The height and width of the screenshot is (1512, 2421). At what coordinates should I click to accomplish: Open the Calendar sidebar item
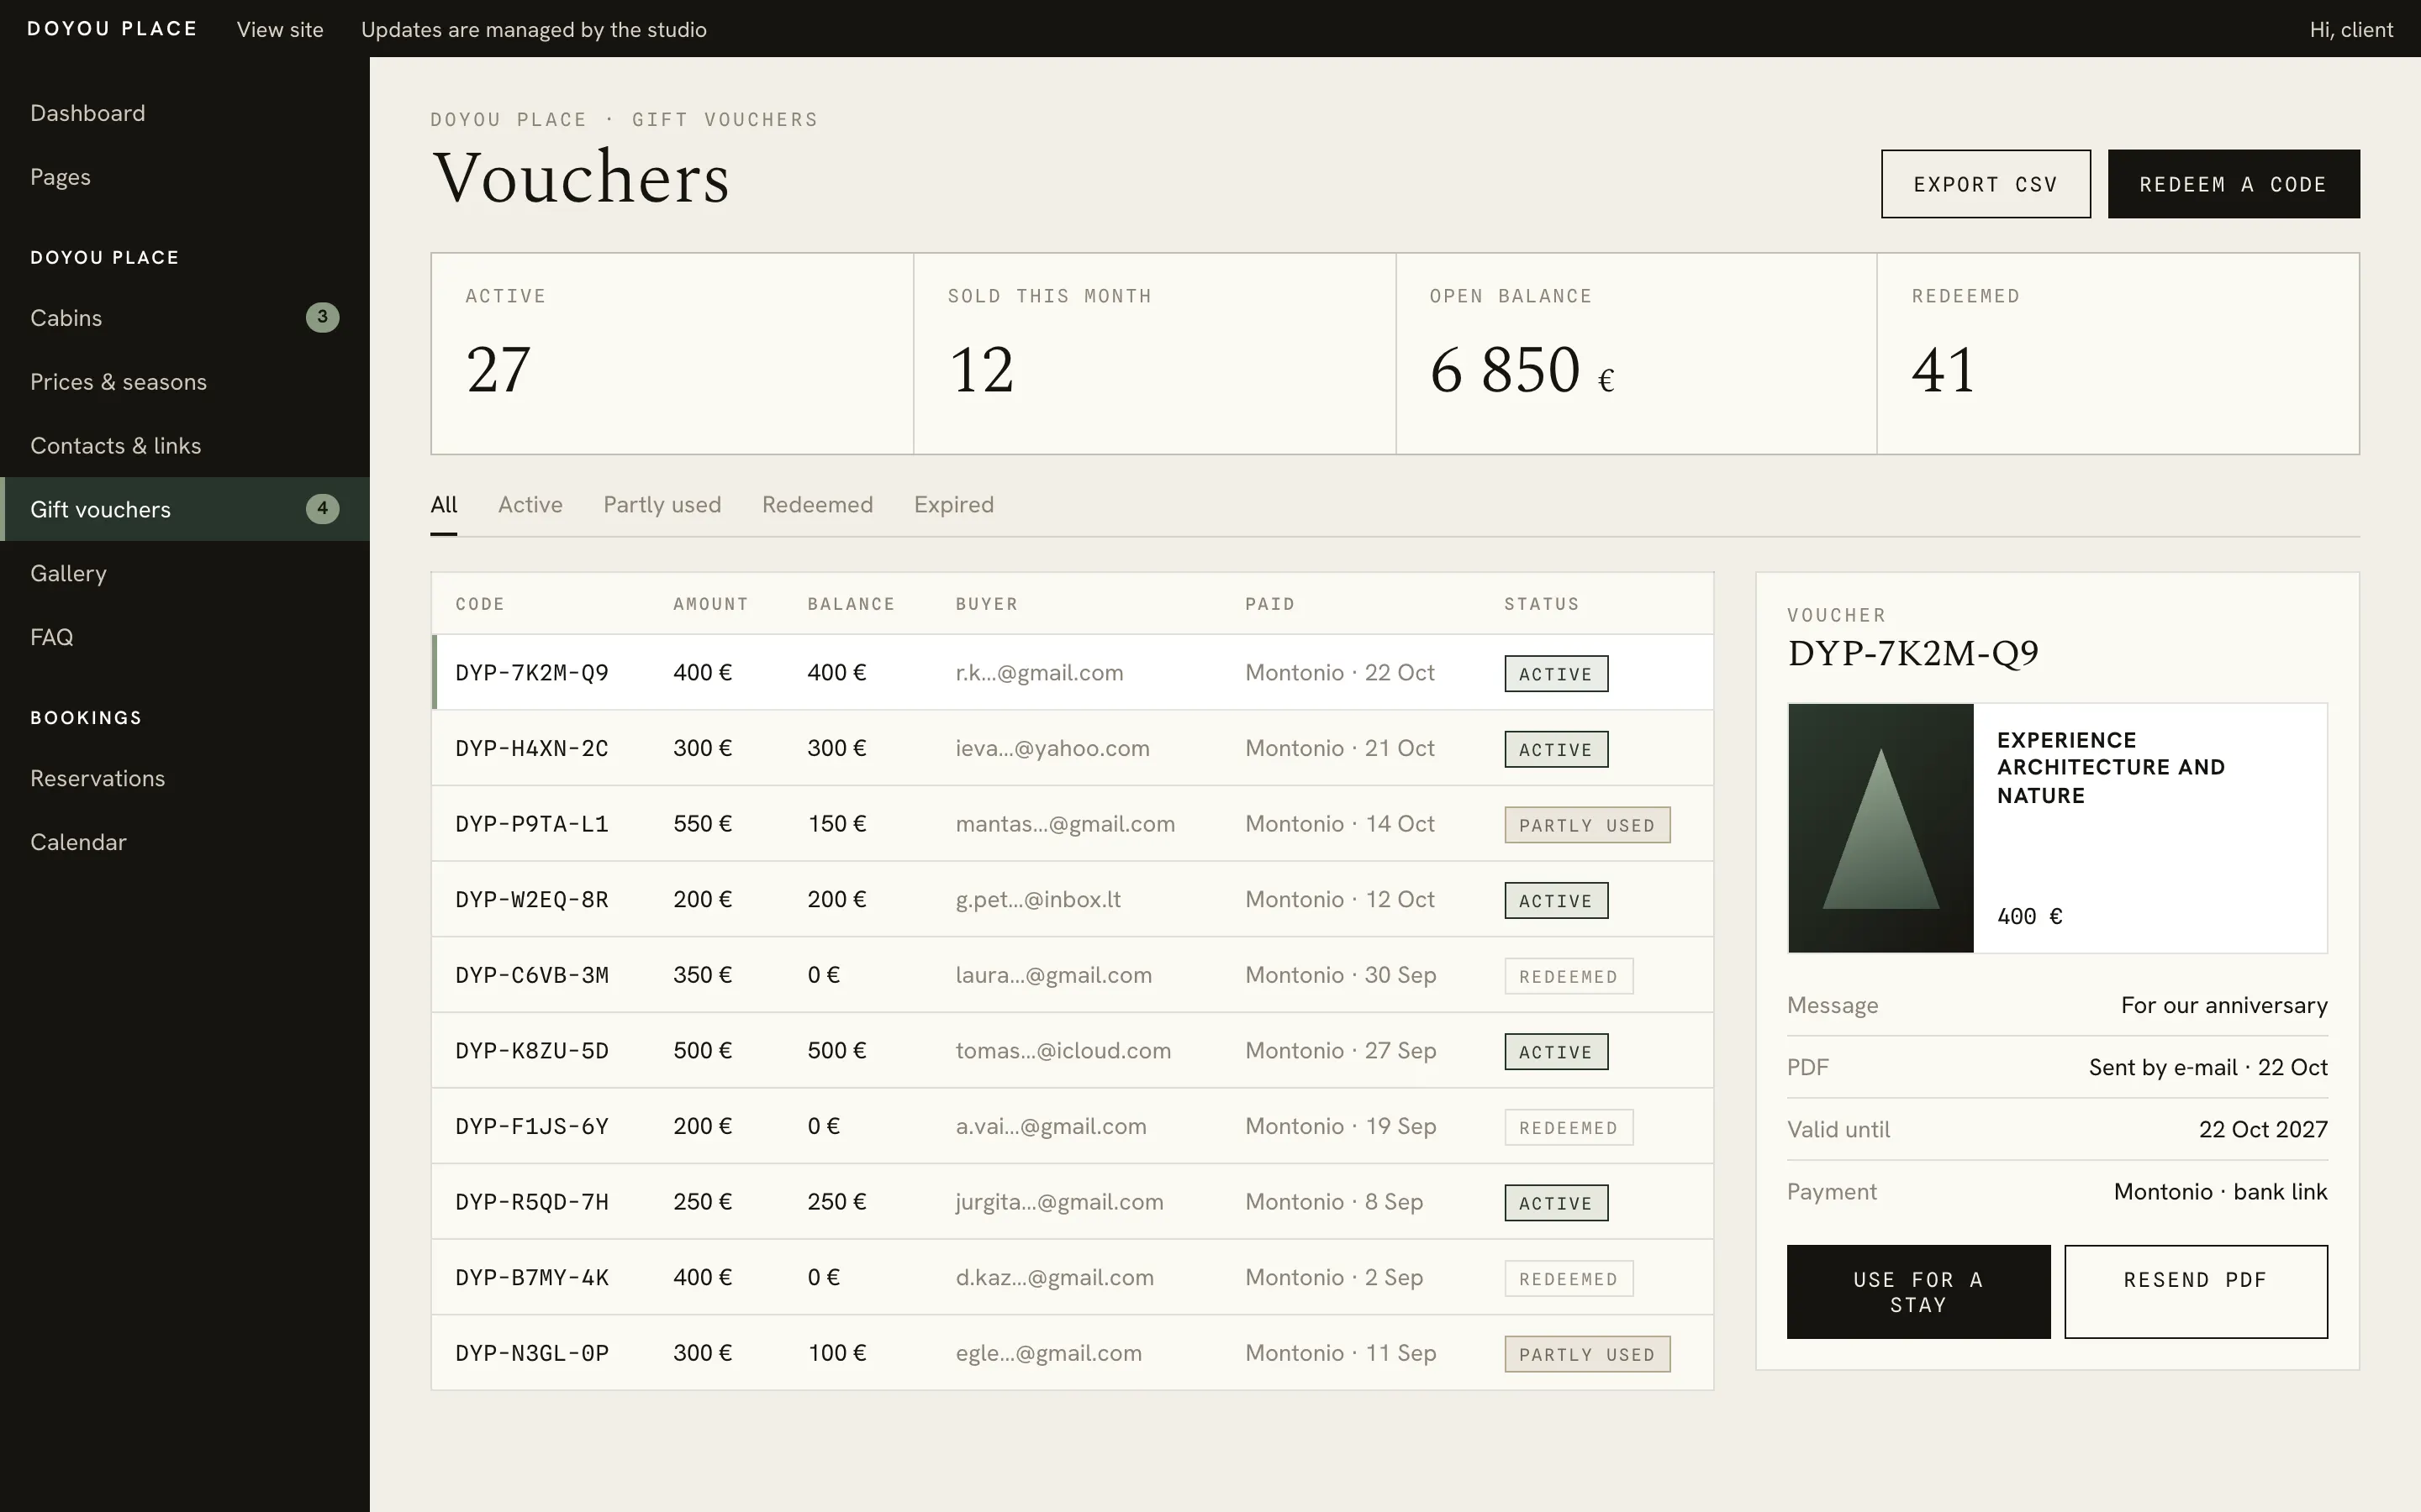click(78, 842)
